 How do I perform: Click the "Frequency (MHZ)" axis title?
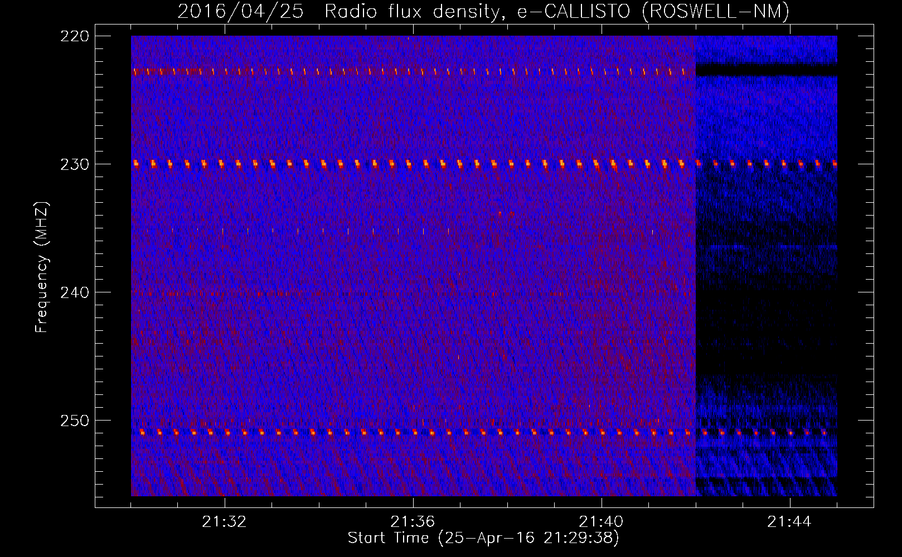point(42,267)
